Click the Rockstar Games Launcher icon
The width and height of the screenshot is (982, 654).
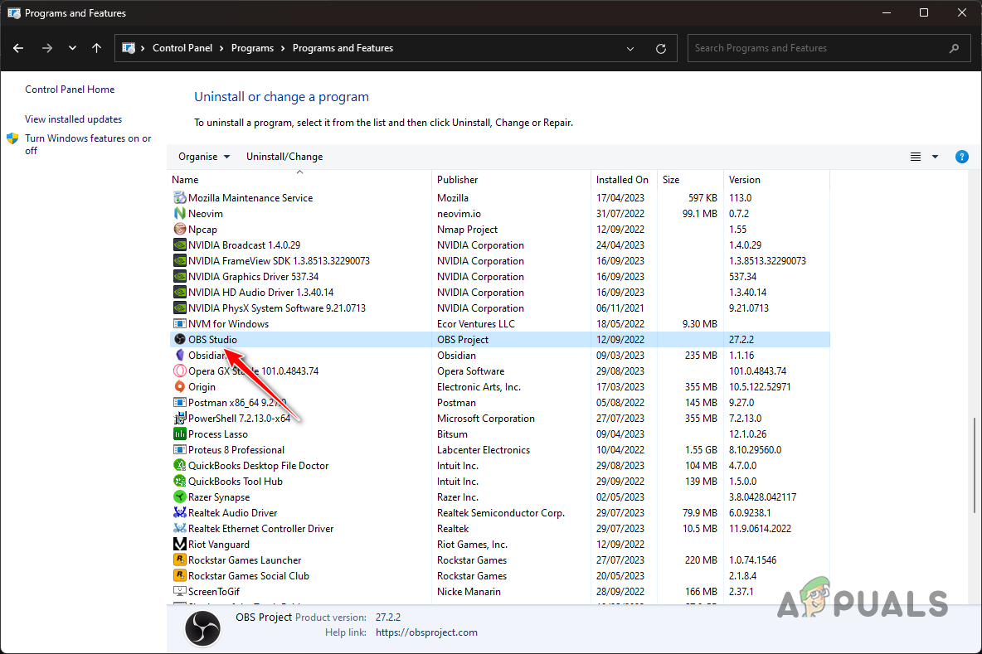(180, 560)
